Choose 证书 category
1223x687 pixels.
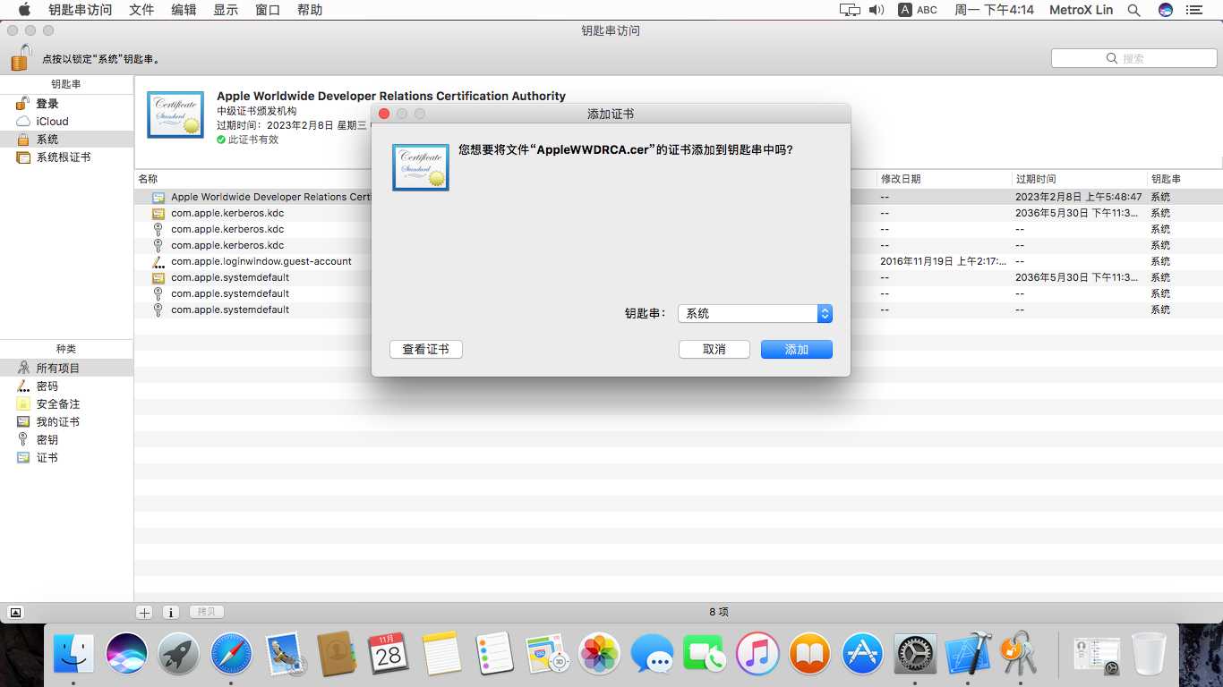point(67,458)
